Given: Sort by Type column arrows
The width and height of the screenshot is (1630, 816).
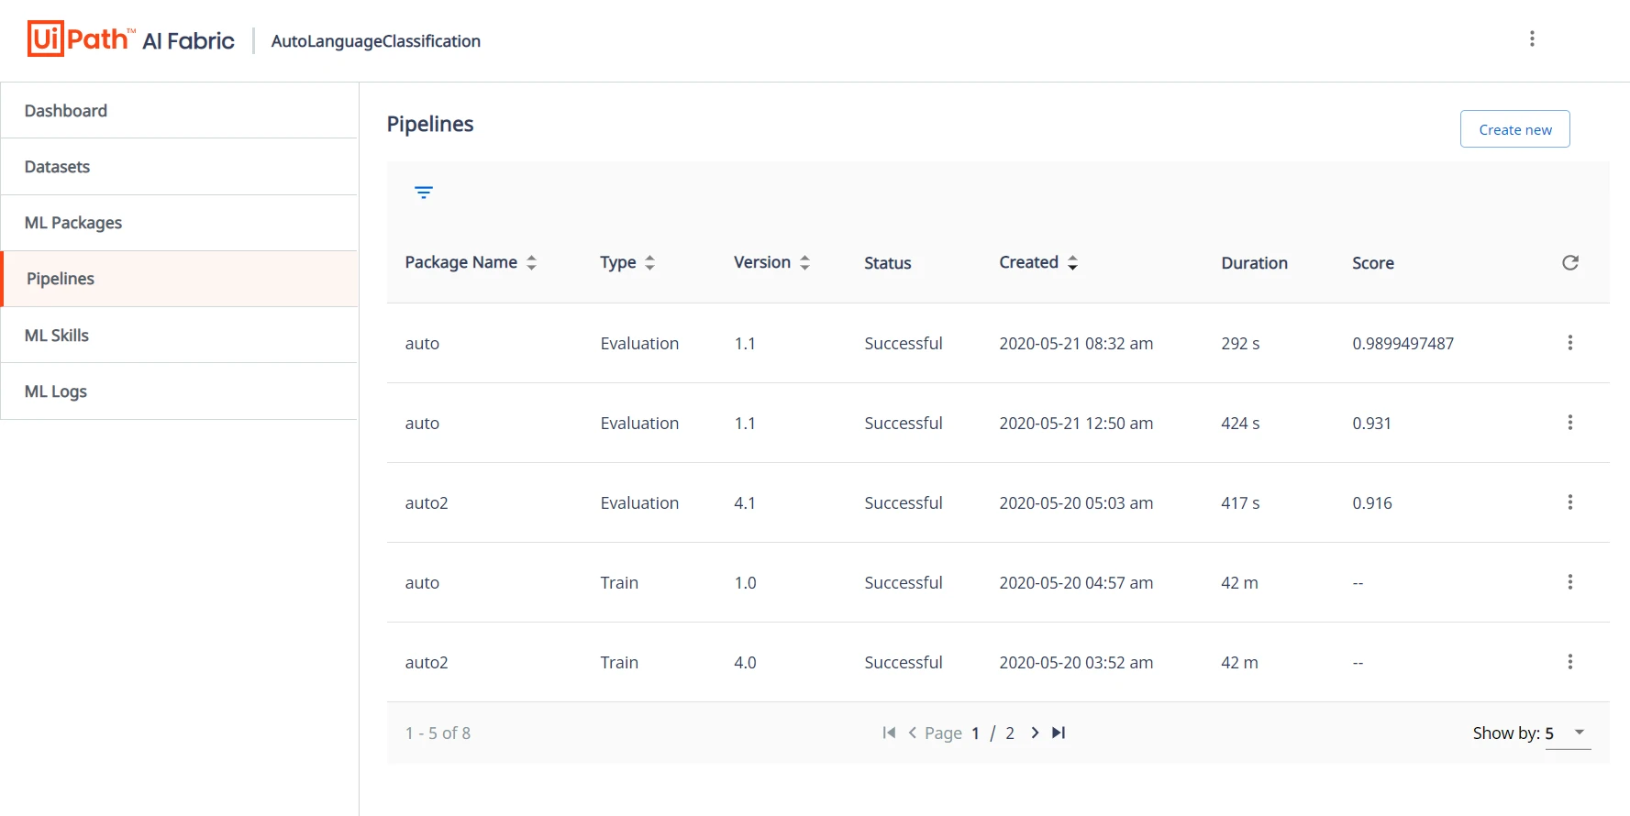Looking at the screenshot, I should [649, 263].
